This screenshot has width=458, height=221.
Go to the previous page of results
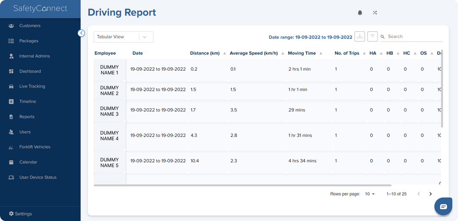(x=419, y=194)
